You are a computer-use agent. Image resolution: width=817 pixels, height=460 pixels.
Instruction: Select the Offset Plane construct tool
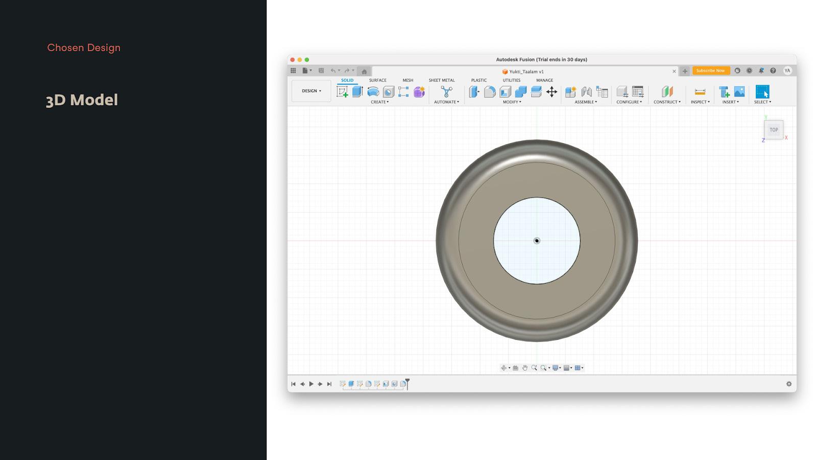(667, 91)
